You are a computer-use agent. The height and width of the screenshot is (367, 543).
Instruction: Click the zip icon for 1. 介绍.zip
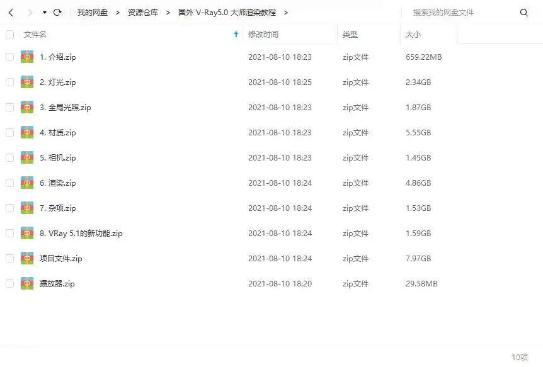click(x=27, y=57)
